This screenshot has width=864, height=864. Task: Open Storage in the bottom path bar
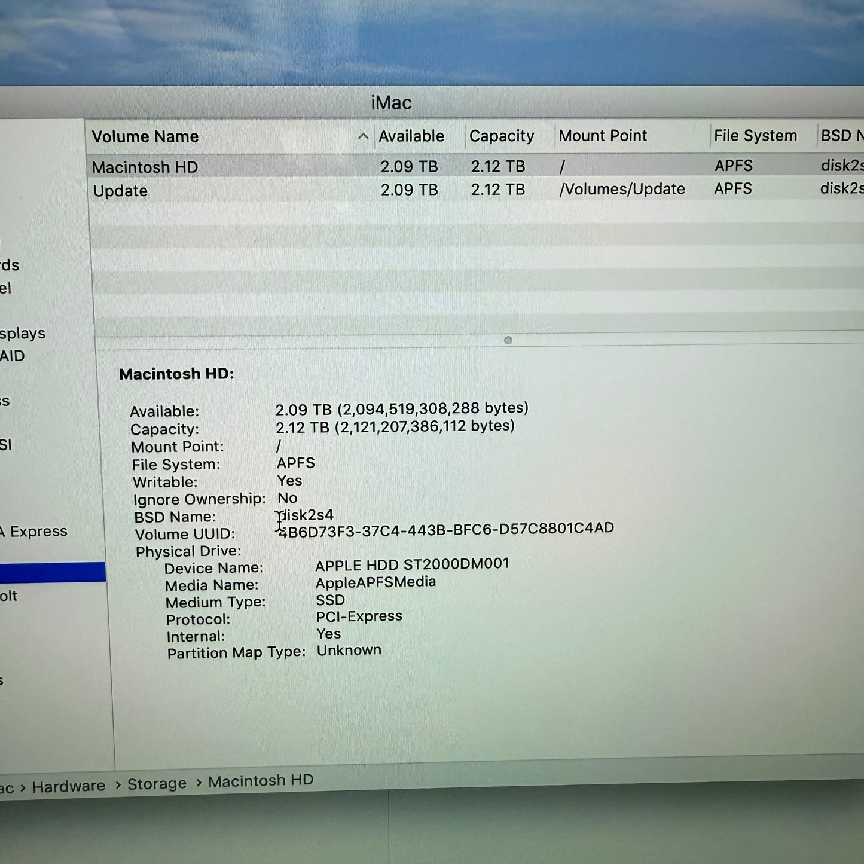(x=157, y=784)
